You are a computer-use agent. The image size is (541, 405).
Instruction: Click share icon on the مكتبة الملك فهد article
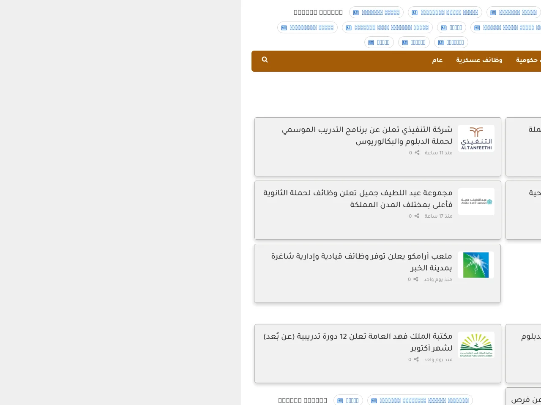[416, 359]
